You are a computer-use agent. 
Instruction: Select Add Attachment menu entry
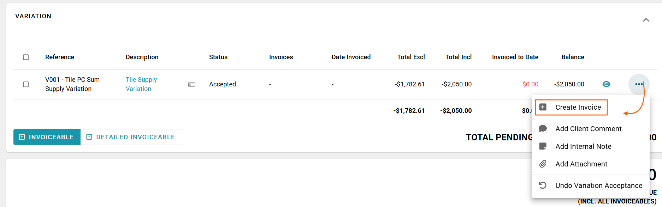(x=581, y=164)
